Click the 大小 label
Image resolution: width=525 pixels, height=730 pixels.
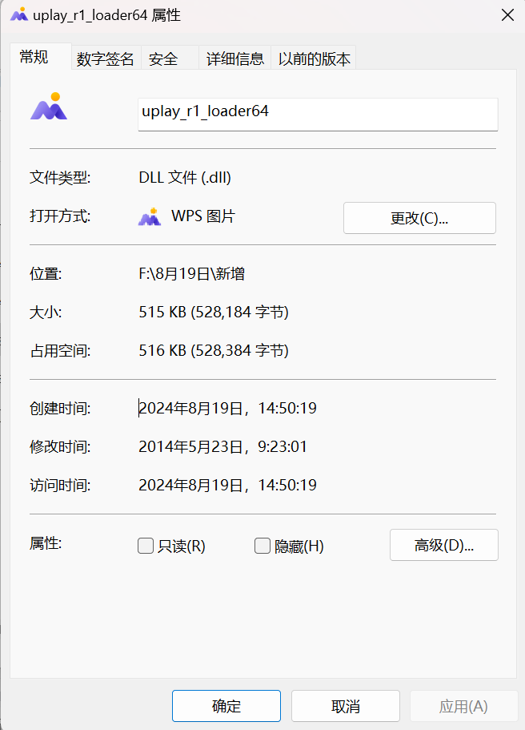[x=46, y=312]
